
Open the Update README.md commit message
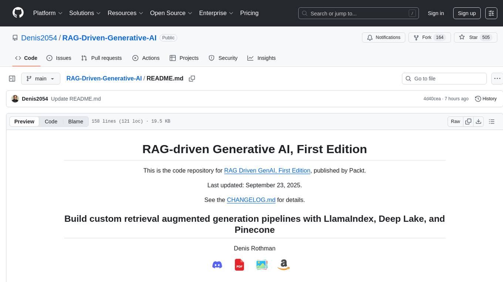tap(76, 99)
